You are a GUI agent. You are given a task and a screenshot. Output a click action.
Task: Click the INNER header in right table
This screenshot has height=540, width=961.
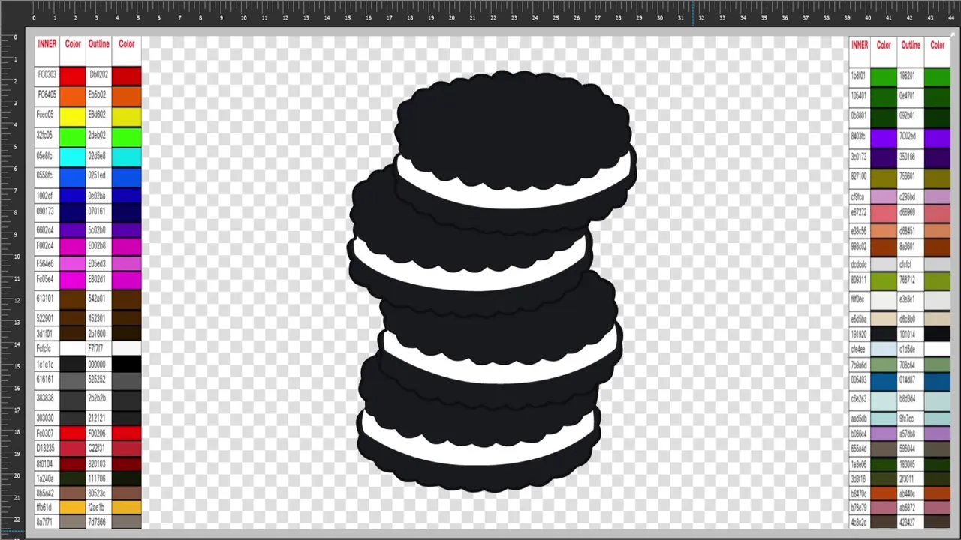[860, 45]
